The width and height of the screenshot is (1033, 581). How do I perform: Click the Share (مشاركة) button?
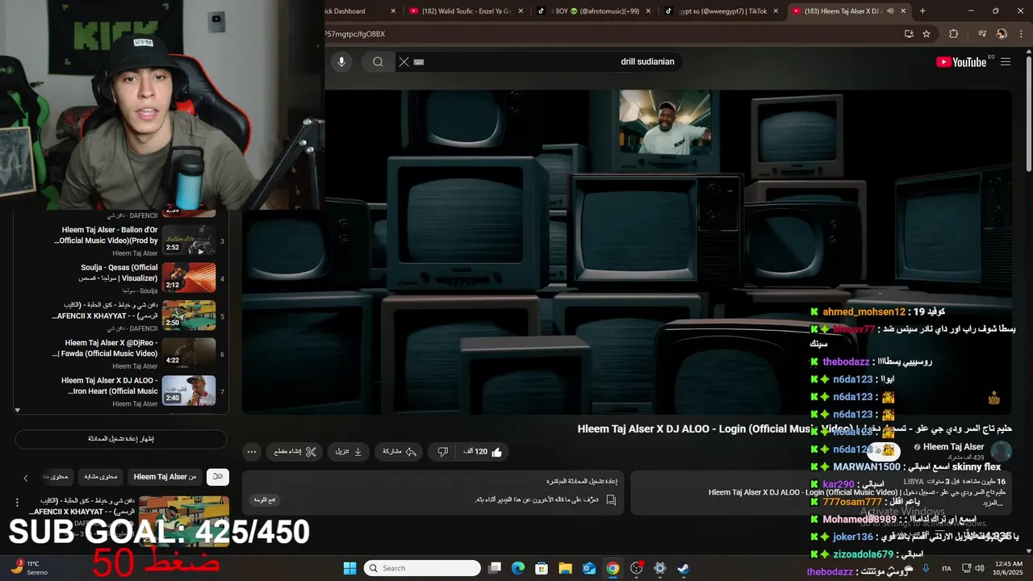tap(399, 452)
